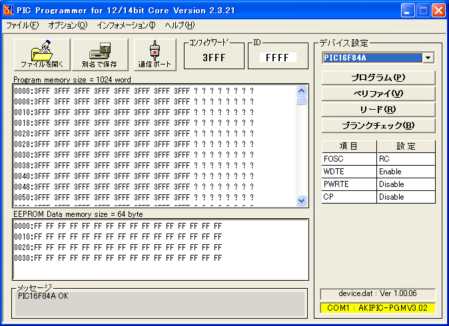Screen dimensions: 449x326
Task: Open the COM port (通信ポート) settings icon
Action: tap(155, 55)
